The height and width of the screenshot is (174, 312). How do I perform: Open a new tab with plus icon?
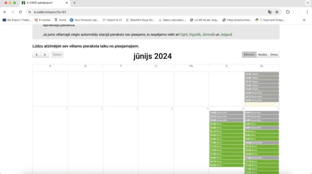[x=74, y=3]
